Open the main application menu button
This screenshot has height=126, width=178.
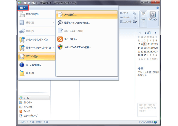(x=23, y=8)
